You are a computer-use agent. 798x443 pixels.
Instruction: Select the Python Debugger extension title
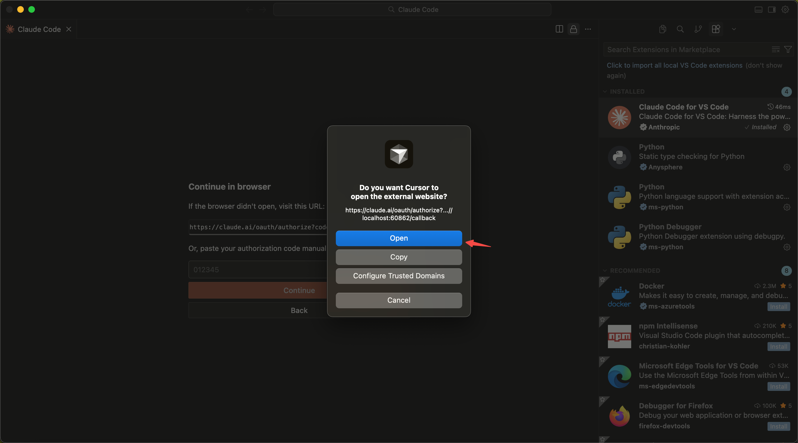(x=670, y=226)
